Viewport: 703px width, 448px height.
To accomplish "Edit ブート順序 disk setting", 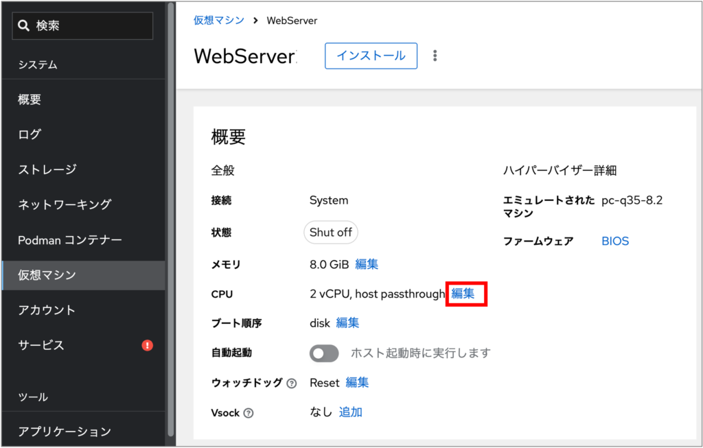I will (x=347, y=322).
